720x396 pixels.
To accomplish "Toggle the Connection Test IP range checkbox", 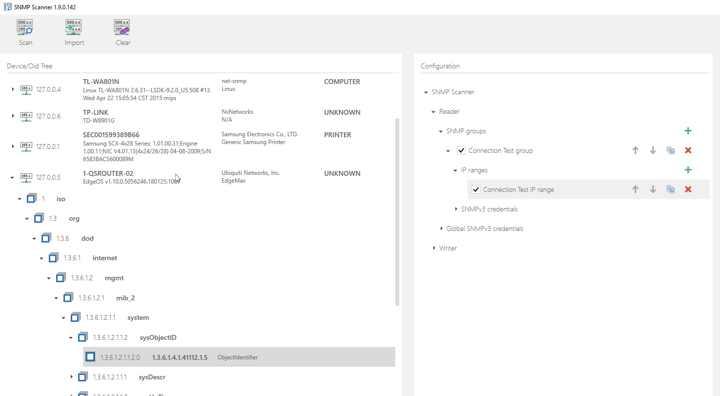I will [x=476, y=189].
